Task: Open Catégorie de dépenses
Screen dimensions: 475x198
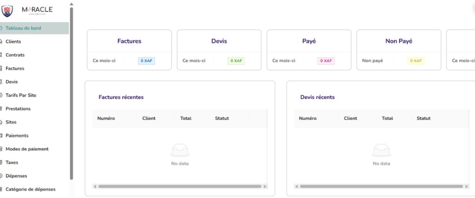Action: pos(30,189)
